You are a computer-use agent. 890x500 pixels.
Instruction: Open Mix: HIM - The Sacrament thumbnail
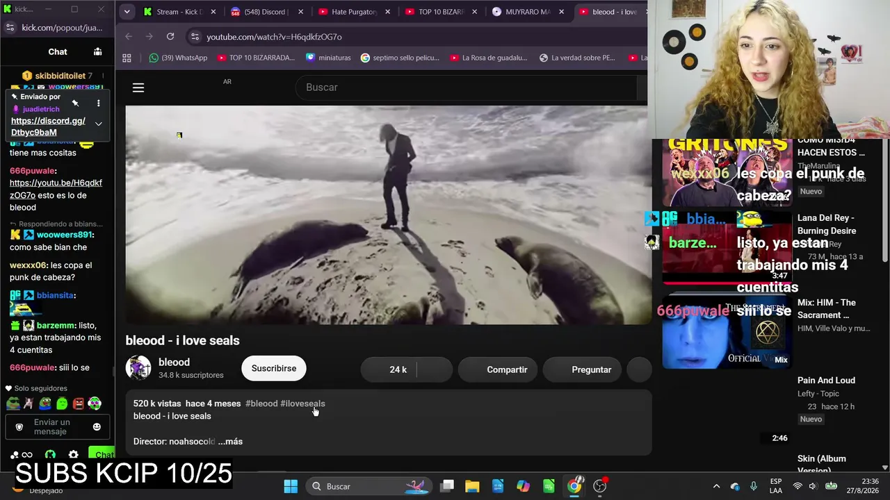pos(727,332)
